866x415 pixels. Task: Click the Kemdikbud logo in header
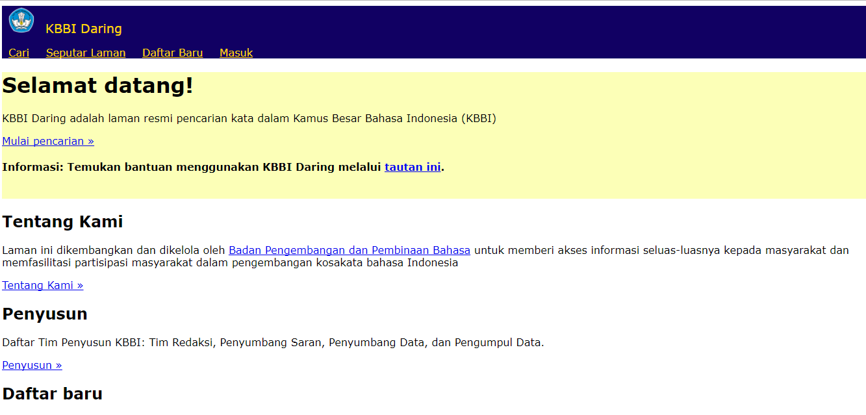(x=21, y=21)
